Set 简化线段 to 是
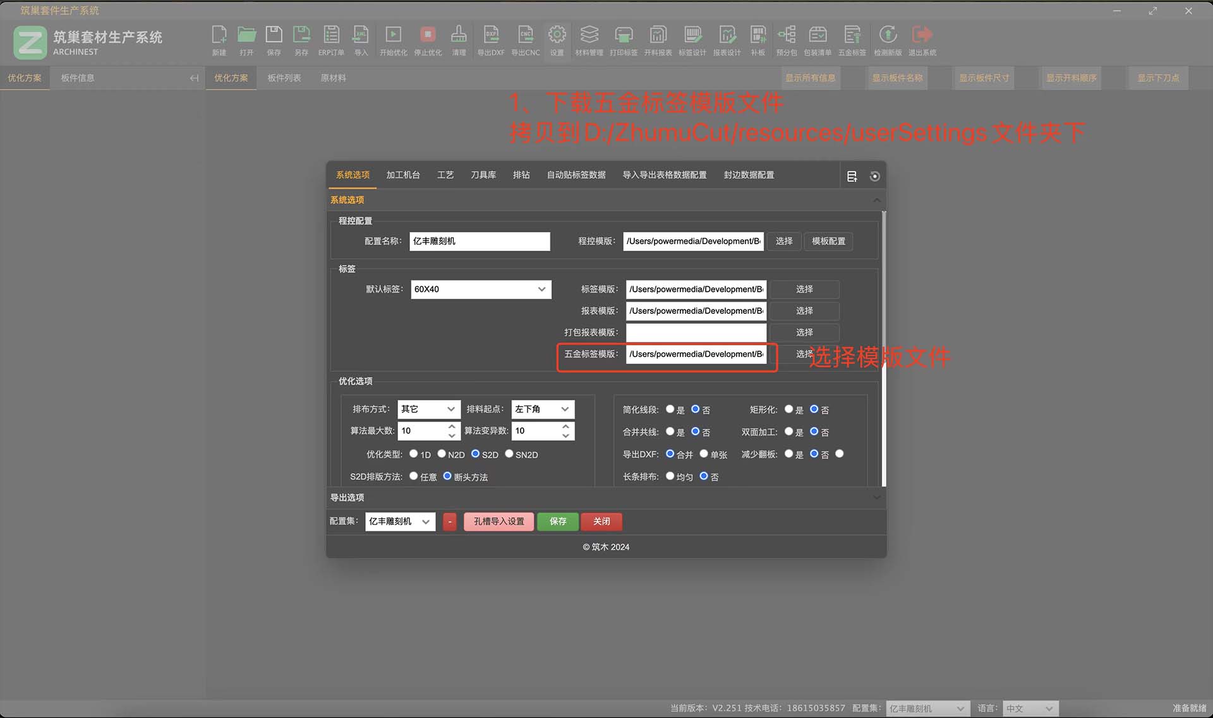 click(670, 409)
